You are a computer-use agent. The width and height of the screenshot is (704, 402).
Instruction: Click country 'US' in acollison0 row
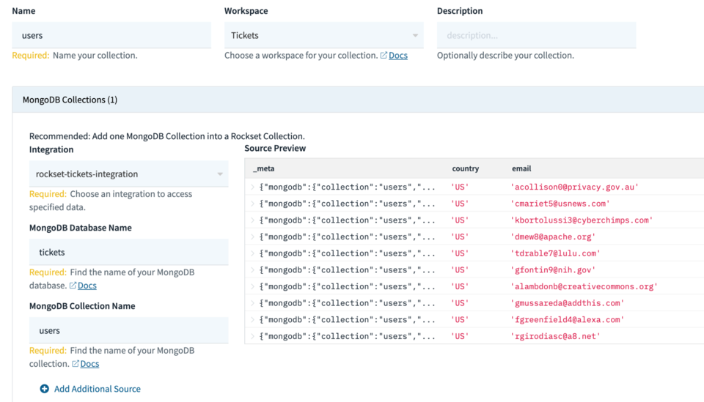point(460,187)
